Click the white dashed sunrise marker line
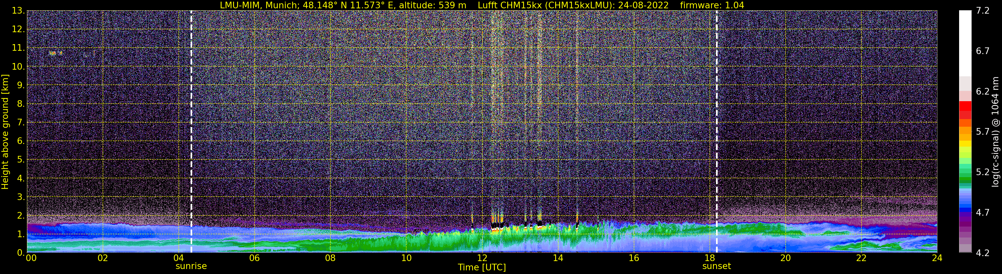The height and width of the screenshot is (274, 1002). coord(191,132)
